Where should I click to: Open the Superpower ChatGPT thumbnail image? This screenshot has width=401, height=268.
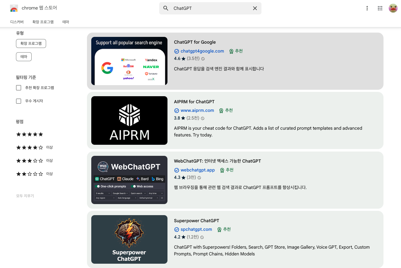[x=129, y=239]
